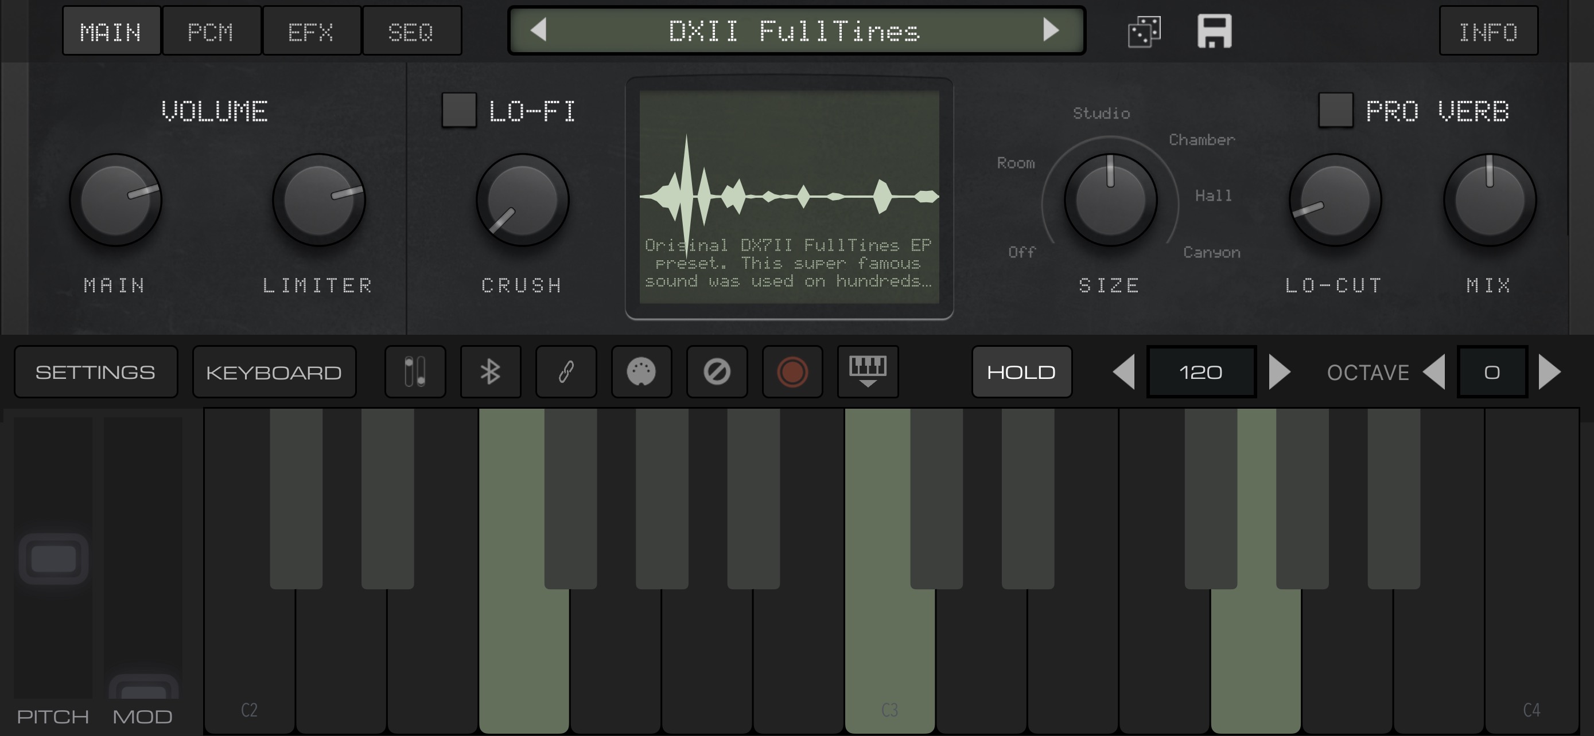Click the PITCH wheel handle
The height and width of the screenshot is (736, 1594).
click(x=53, y=559)
